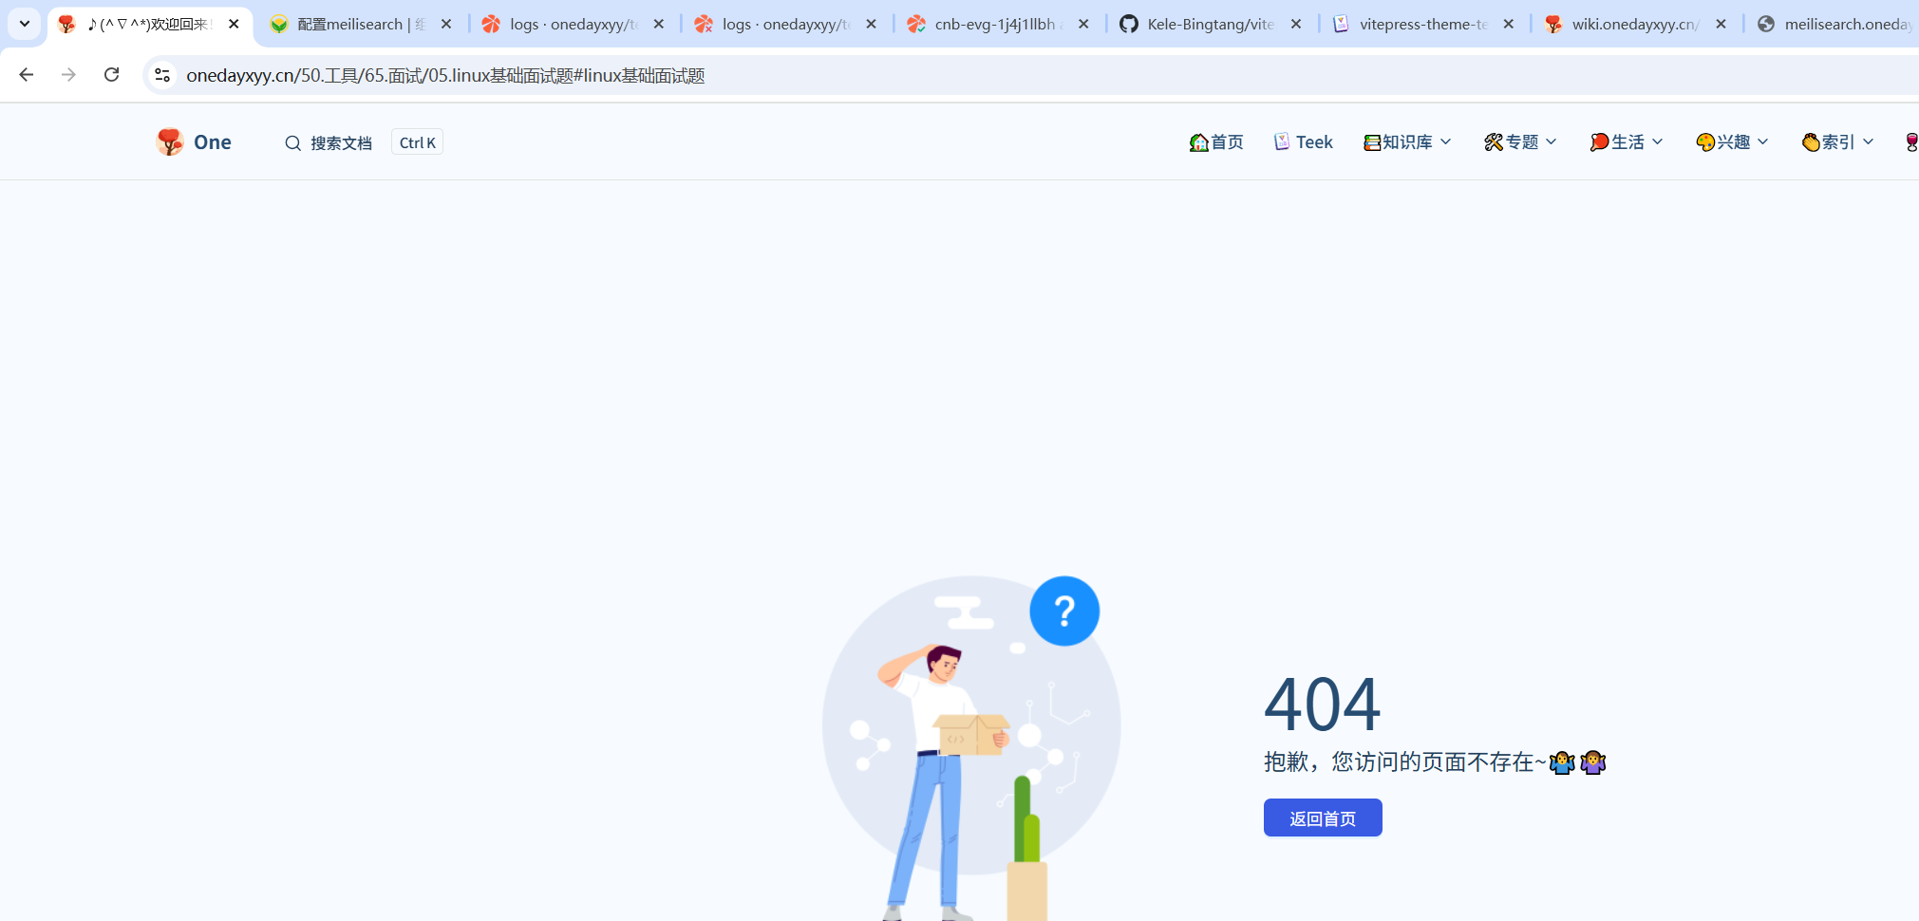The image size is (1919, 921).
Task: Click the magnifier search icon
Action: 292,143
